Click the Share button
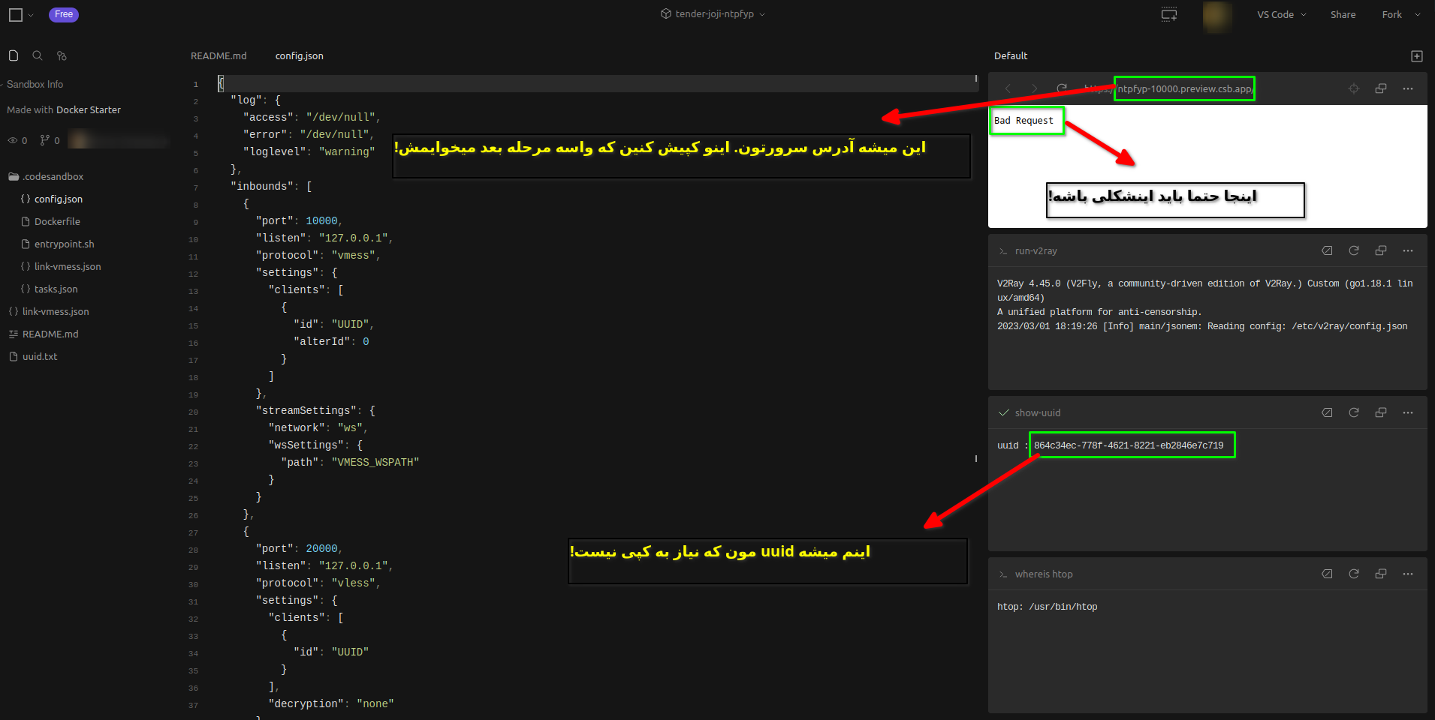Viewport: 1435px width, 720px height. tap(1343, 15)
